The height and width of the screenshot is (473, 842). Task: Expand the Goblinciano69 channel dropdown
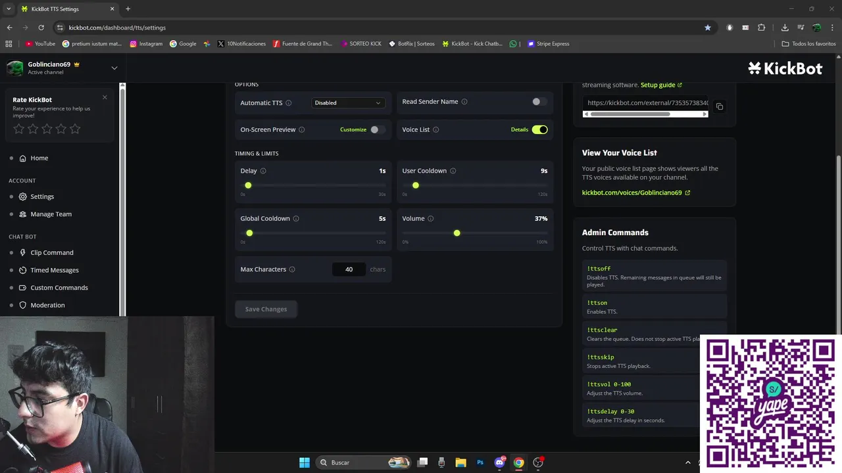point(114,68)
